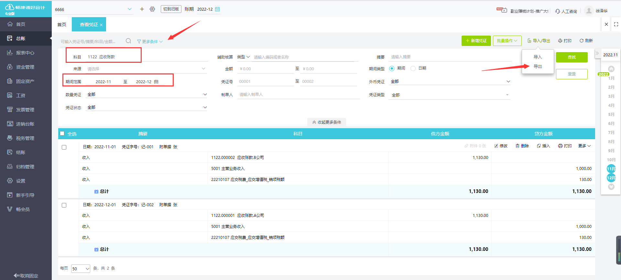Toggle the 全选 select-all checkbox

[62, 133]
